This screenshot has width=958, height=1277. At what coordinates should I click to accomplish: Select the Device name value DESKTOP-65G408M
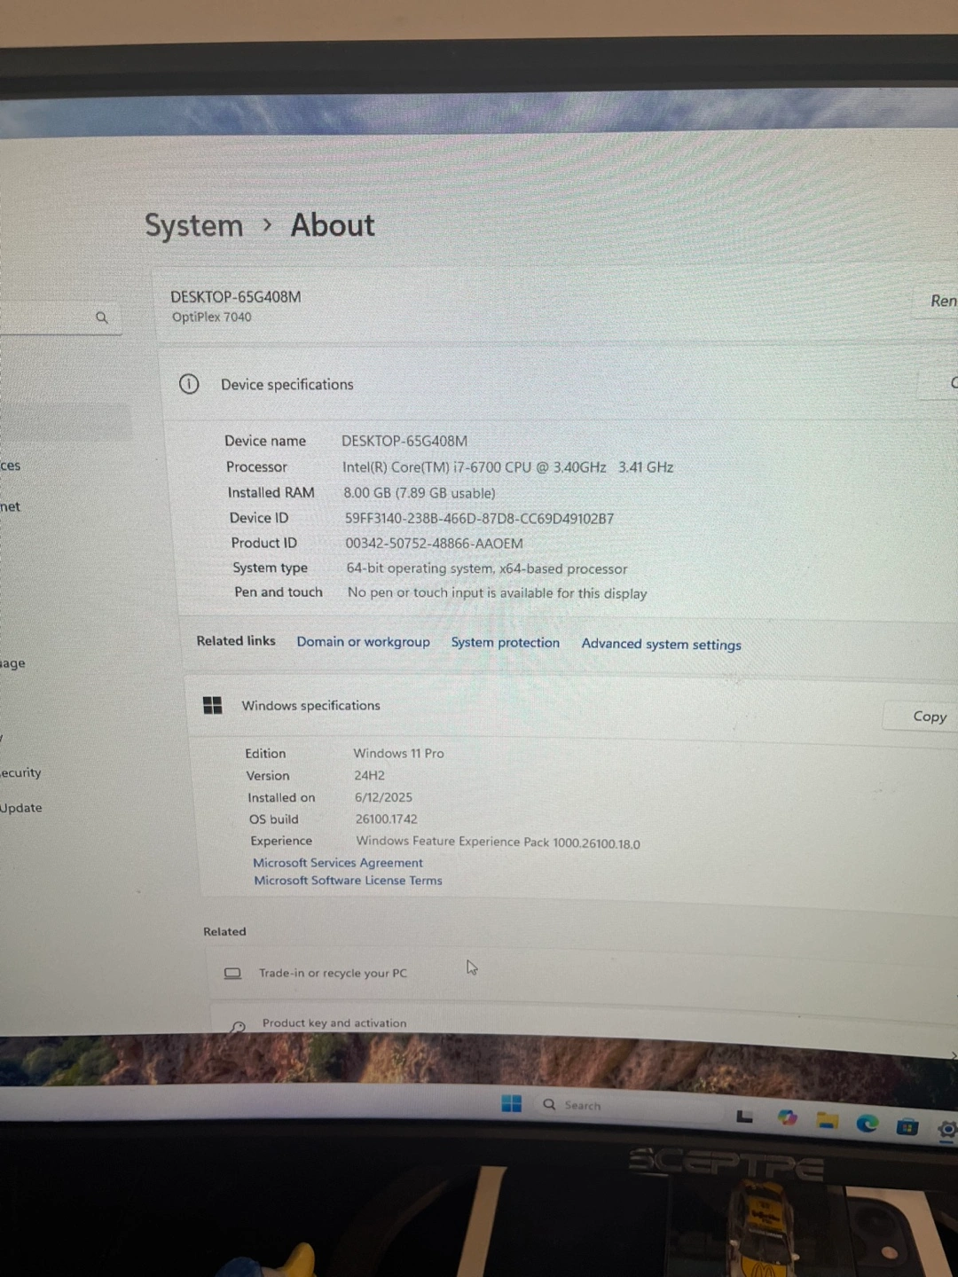point(404,441)
